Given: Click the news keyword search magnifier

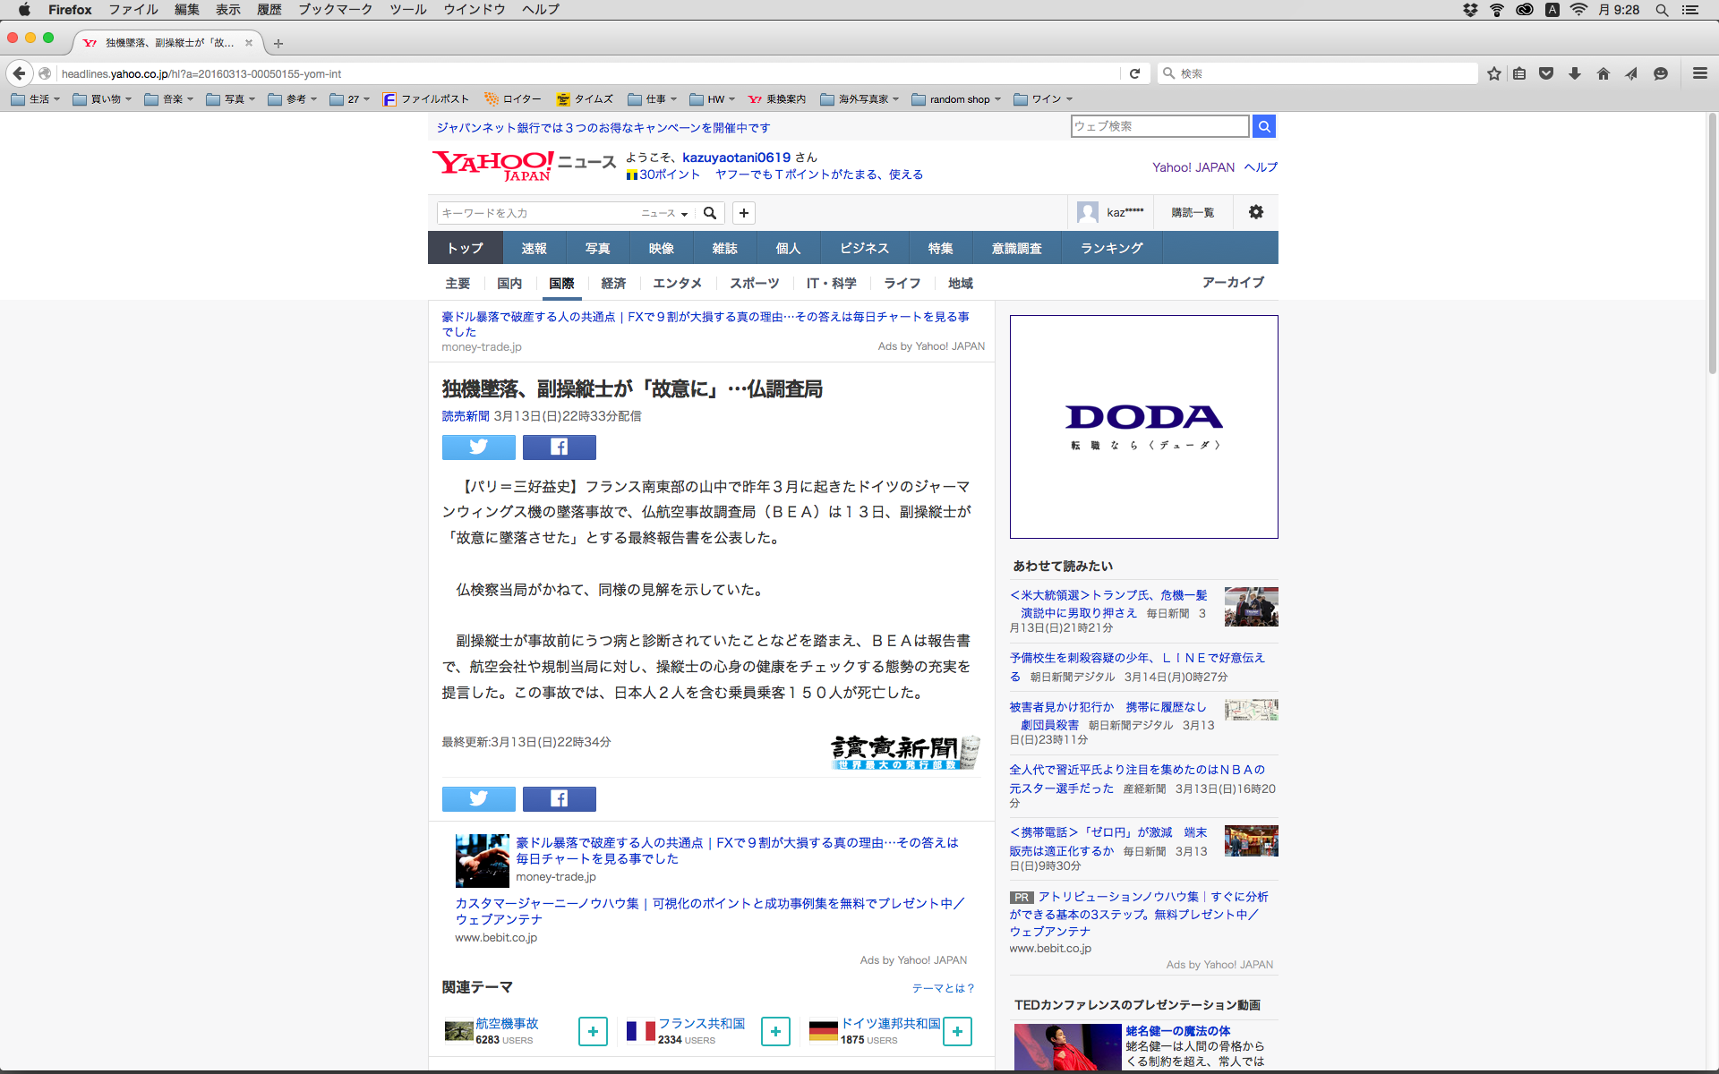Looking at the screenshot, I should [710, 213].
